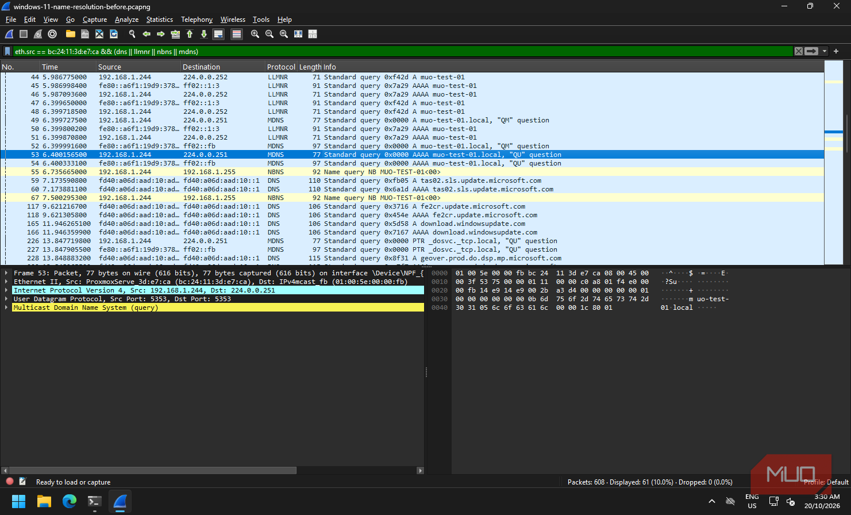The width and height of the screenshot is (851, 515).
Task: Edit capture file comment from the status bar
Action: [x=23, y=482]
